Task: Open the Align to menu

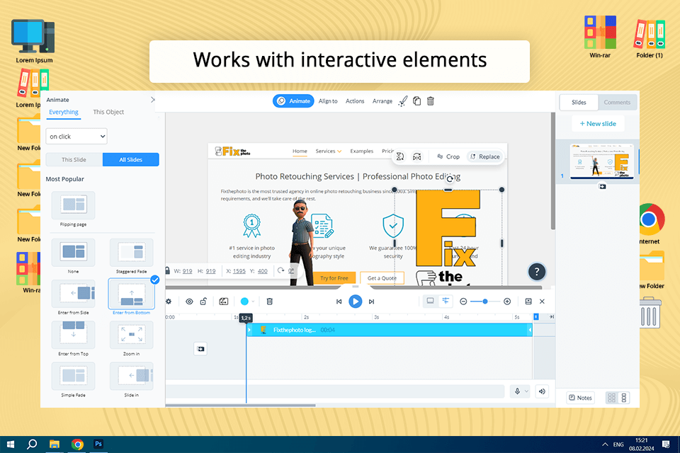Action: tap(328, 101)
